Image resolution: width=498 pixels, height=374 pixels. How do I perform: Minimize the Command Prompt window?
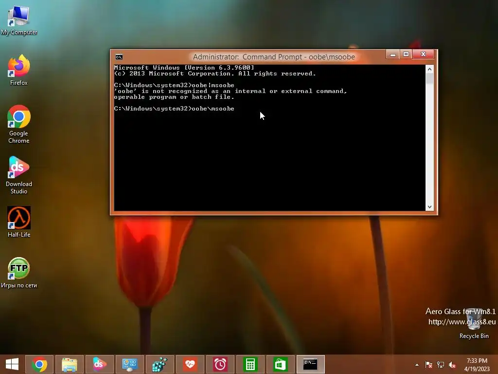pos(392,55)
